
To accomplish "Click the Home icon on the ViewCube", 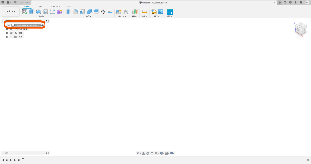I will [294, 23].
